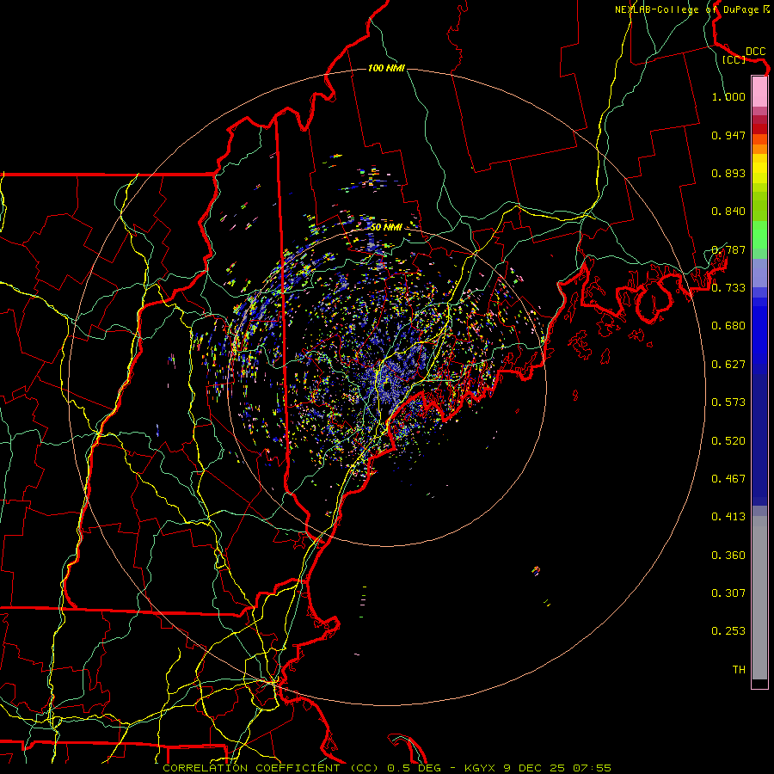Click the KGYX station identifier in caption
The width and height of the screenshot is (774, 774).
[482, 768]
